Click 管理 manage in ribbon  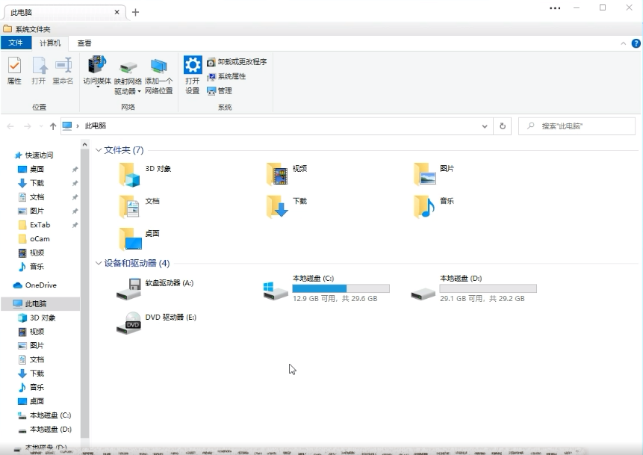click(220, 91)
